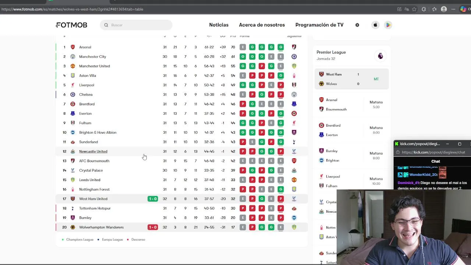Click the Fulham crest in table

click(72, 123)
